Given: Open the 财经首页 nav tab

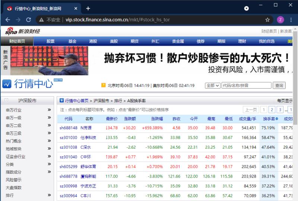Looking at the screenshot, I should [x=17, y=41].
